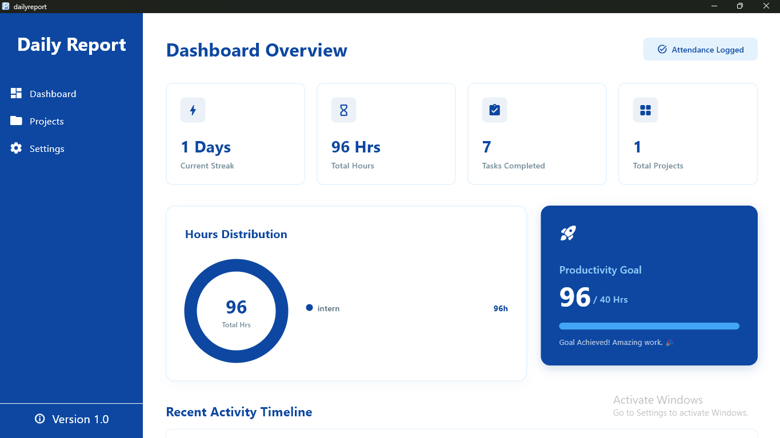Click the '96h' legend value
The height and width of the screenshot is (438, 780).
coord(501,308)
